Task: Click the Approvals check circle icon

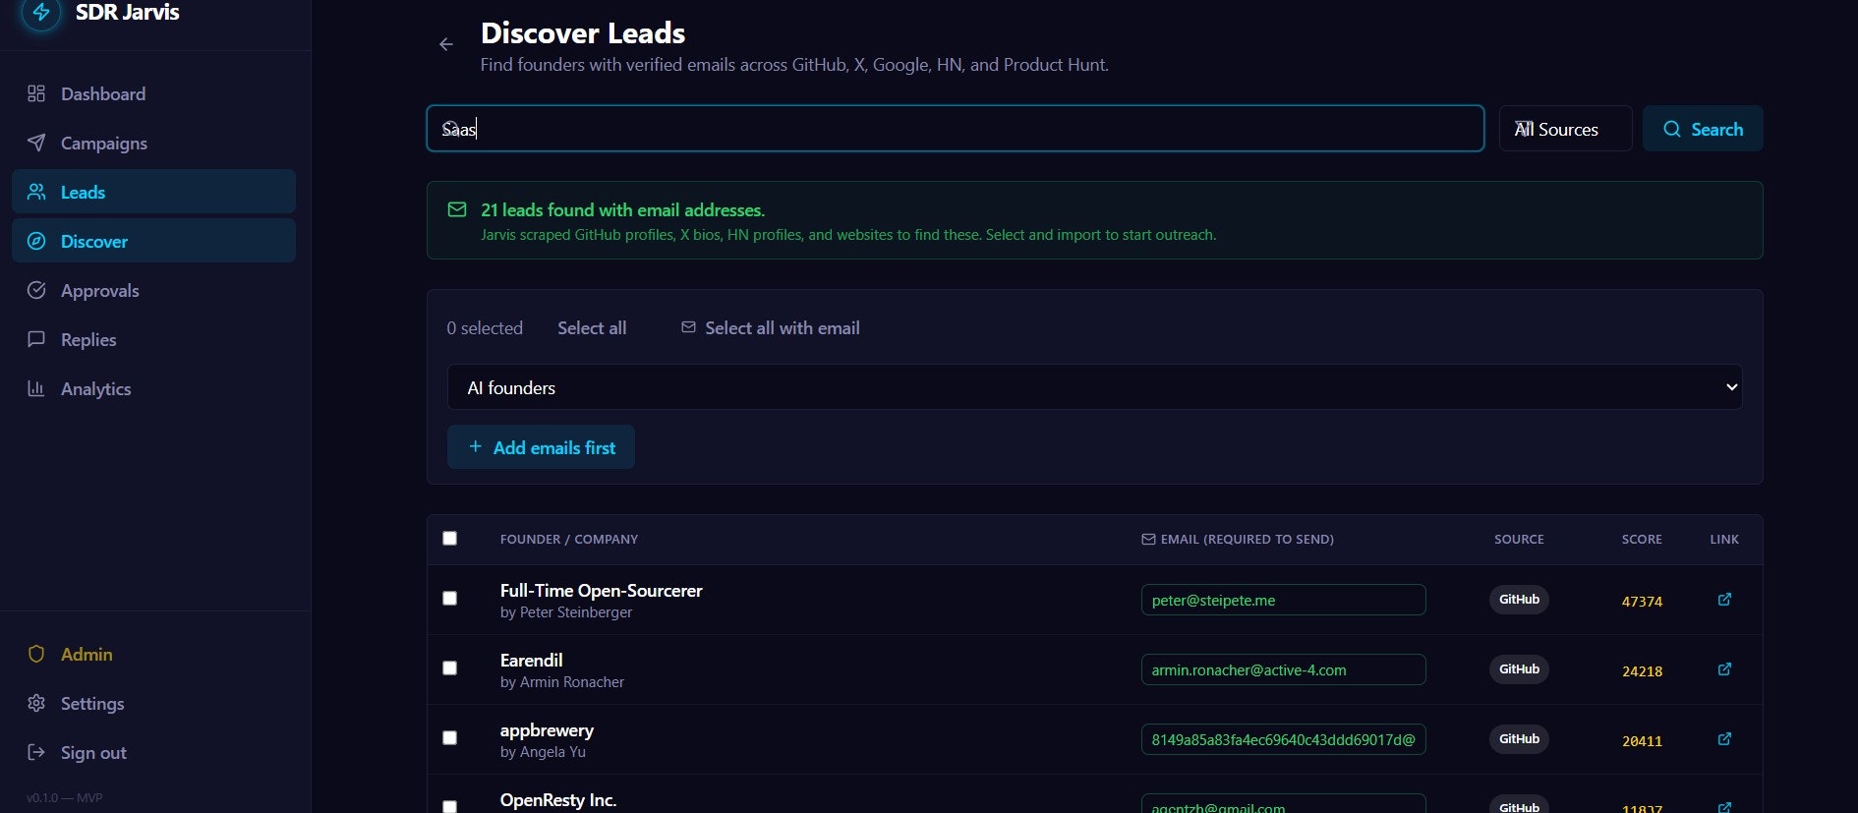Action: click(x=36, y=290)
